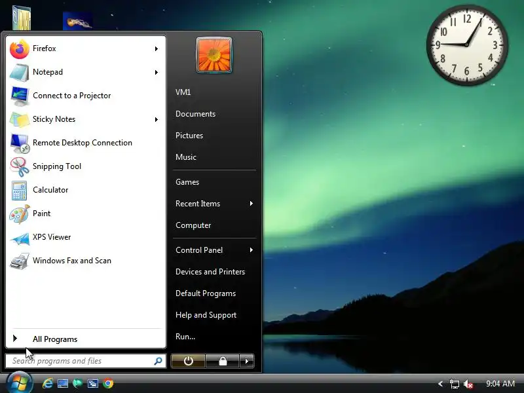Expand the Control Panel submenu arrow
Image resolution: width=524 pixels, height=393 pixels.
click(x=252, y=250)
